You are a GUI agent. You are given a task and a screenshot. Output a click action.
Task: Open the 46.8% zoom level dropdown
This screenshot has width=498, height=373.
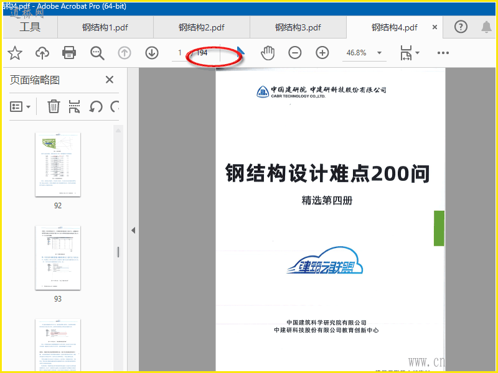point(379,53)
